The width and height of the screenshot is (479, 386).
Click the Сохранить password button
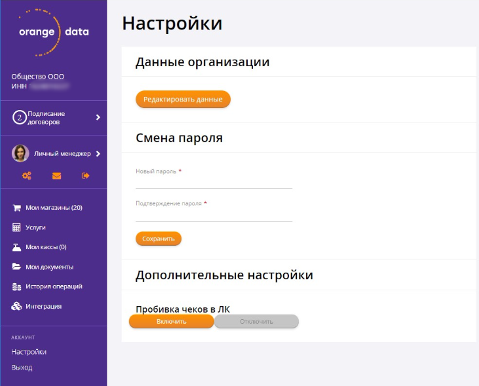click(x=159, y=239)
